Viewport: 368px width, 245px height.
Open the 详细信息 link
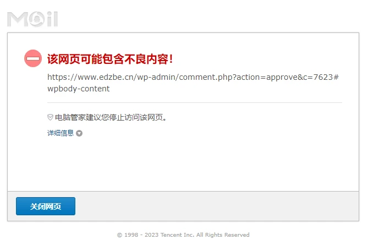[61, 133]
